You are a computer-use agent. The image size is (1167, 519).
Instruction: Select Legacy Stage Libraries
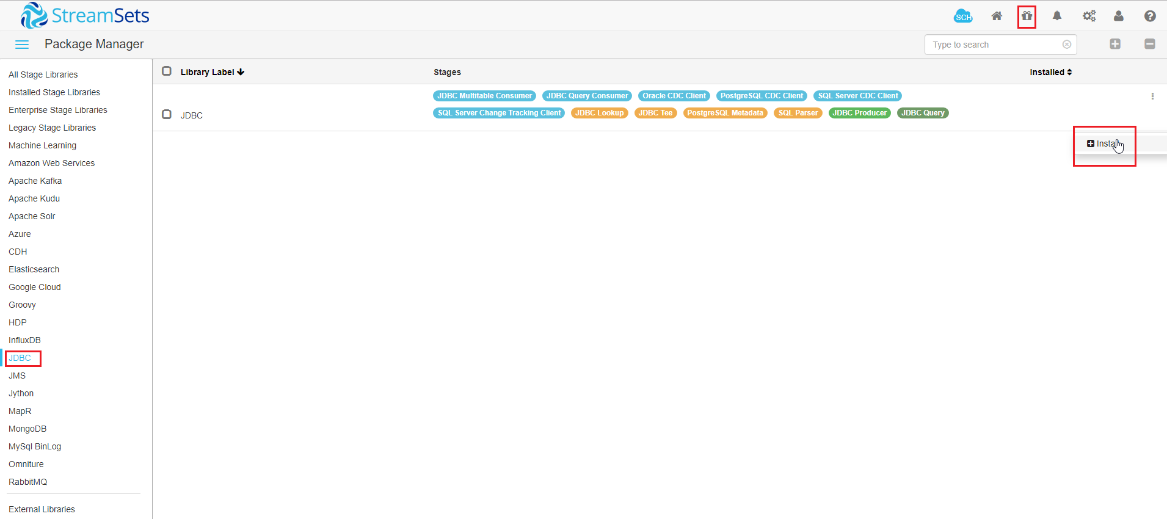click(53, 128)
